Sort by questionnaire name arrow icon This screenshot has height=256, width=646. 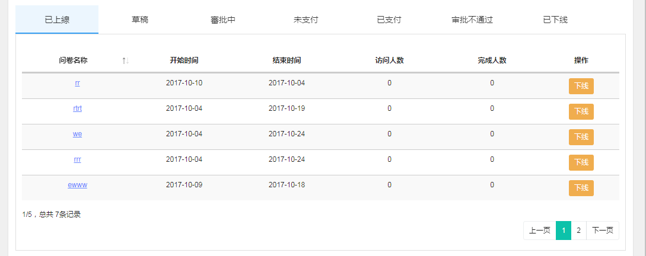point(126,60)
